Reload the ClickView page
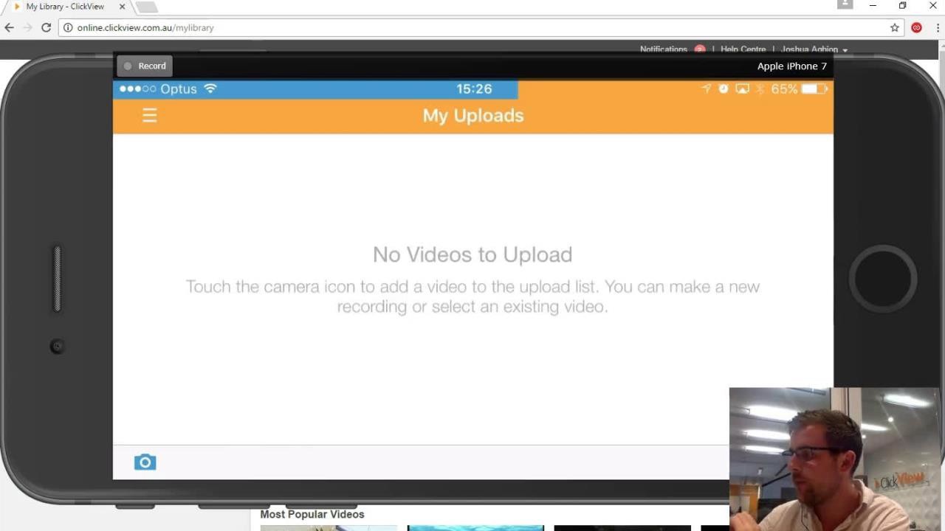The height and width of the screenshot is (531, 945). 46,27
